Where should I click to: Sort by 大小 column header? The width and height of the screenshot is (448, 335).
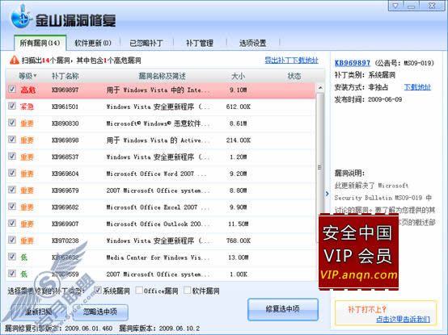[x=238, y=76]
